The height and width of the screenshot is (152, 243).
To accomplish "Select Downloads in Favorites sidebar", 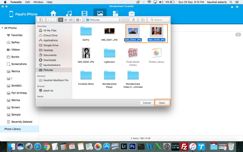I will [49, 60].
